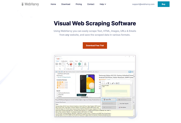Check the Motorola brand checkbox
Viewport: 181px width, 123px height.
[x=57, y=95]
